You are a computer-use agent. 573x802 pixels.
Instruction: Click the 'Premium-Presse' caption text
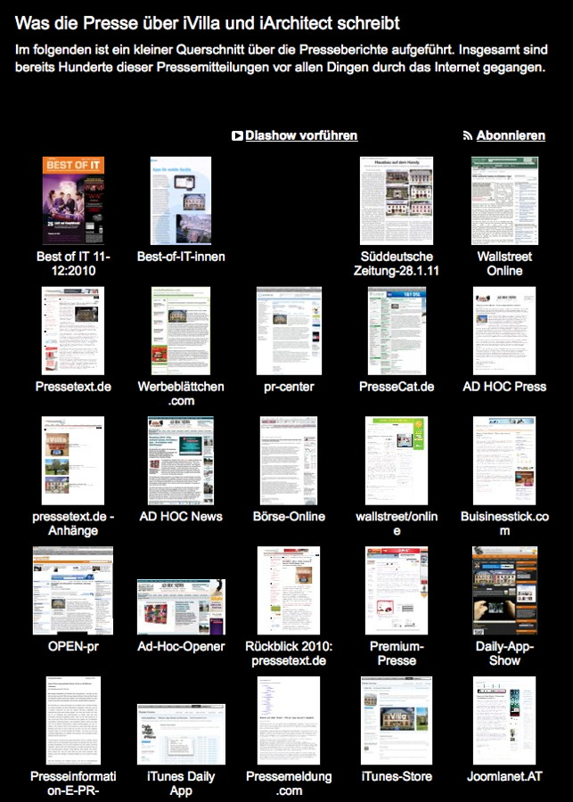pyautogui.click(x=397, y=653)
